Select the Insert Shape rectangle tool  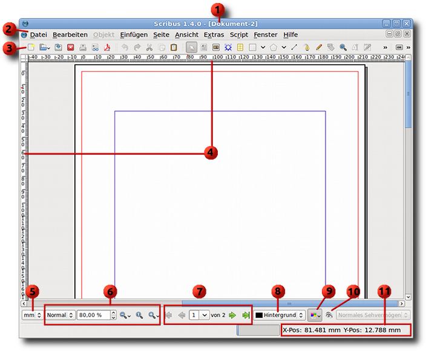pyautogui.click(x=253, y=48)
